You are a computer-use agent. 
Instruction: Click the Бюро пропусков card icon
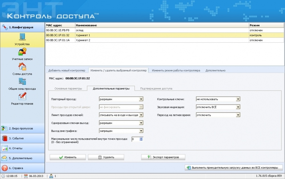[4, 128]
